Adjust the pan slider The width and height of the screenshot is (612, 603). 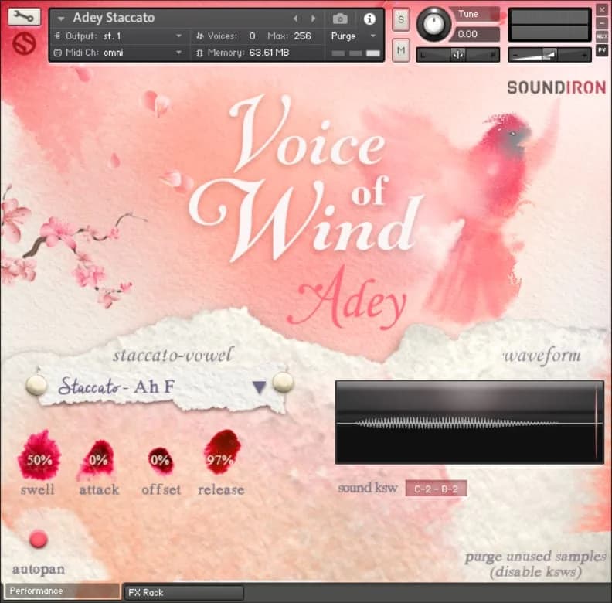point(457,55)
